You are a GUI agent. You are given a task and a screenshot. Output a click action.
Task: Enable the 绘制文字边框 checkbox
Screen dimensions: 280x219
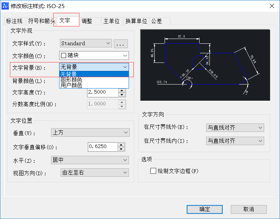[x=153, y=171]
